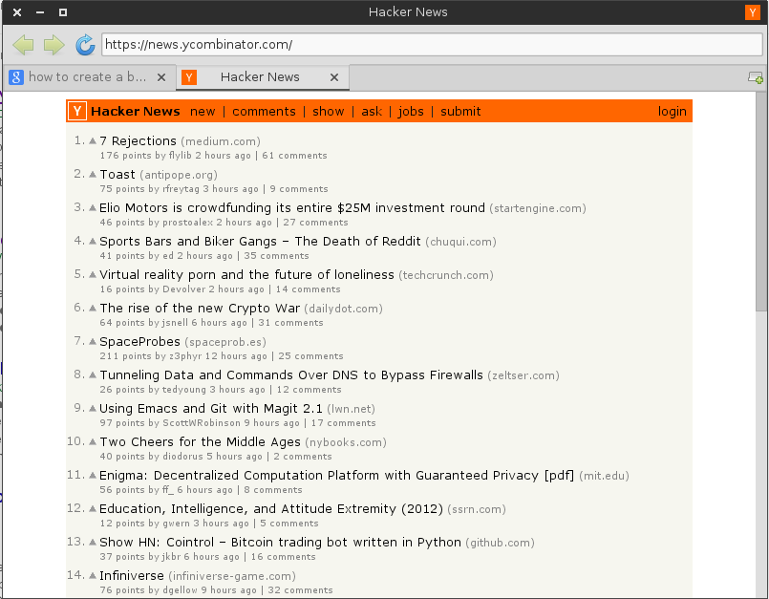The image size is (769, 599).
Task: Open the SpaceProbes story link
Action: click(139, 342)
